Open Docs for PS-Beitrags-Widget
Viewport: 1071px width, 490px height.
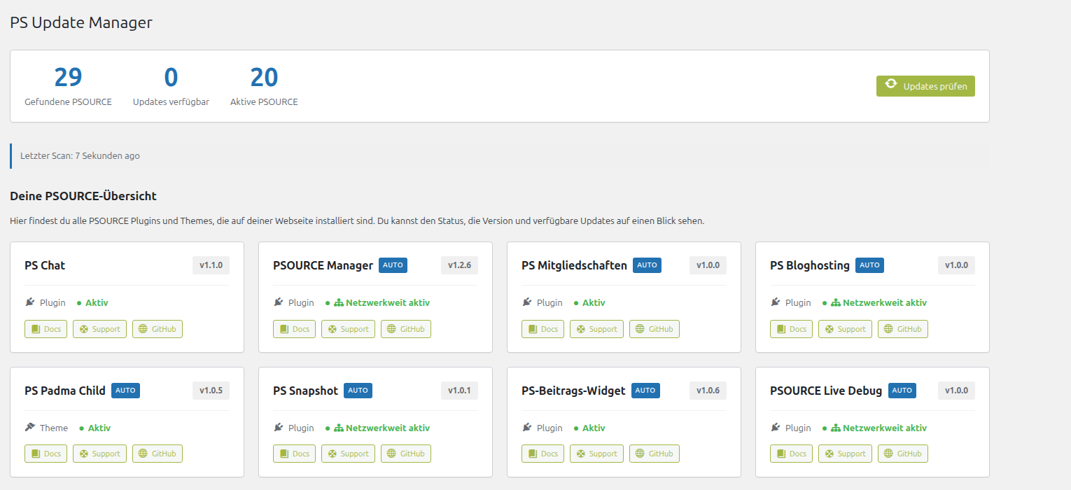(x=542, y=454)
